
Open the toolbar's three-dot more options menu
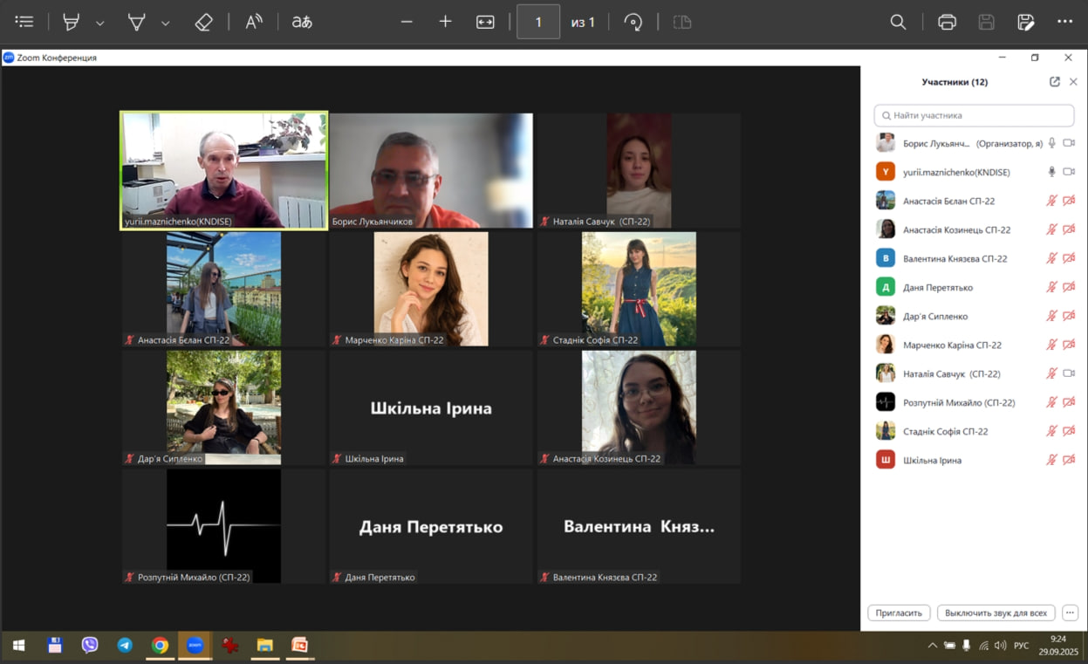[x=1064, y=22]
